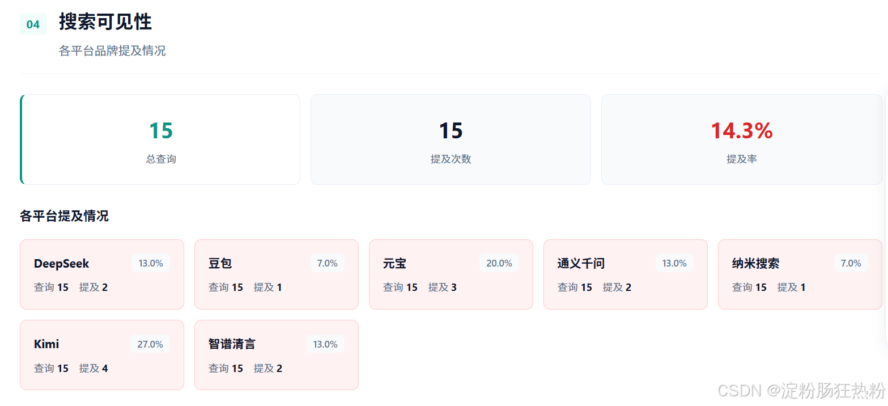Viewport: 888px width, 406px height.
Task: Open the 元宝 platform card
Action: coord(451,274)
